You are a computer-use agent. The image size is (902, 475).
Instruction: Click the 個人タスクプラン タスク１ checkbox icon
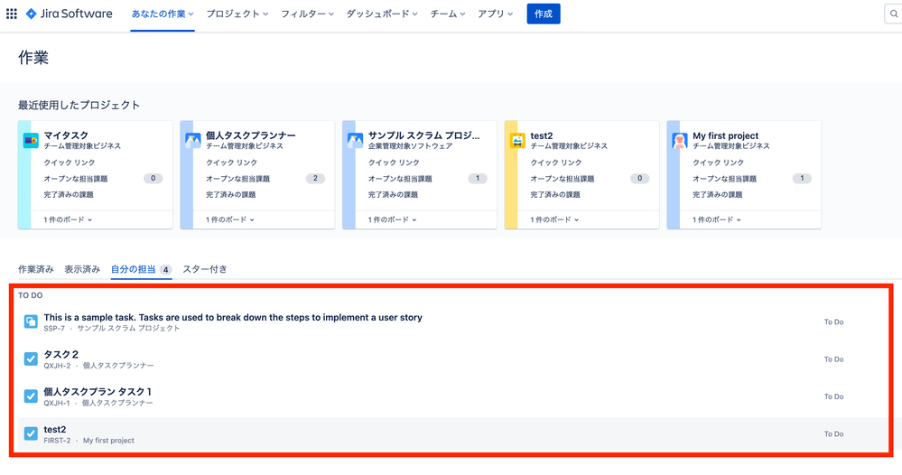coord(31,396)
